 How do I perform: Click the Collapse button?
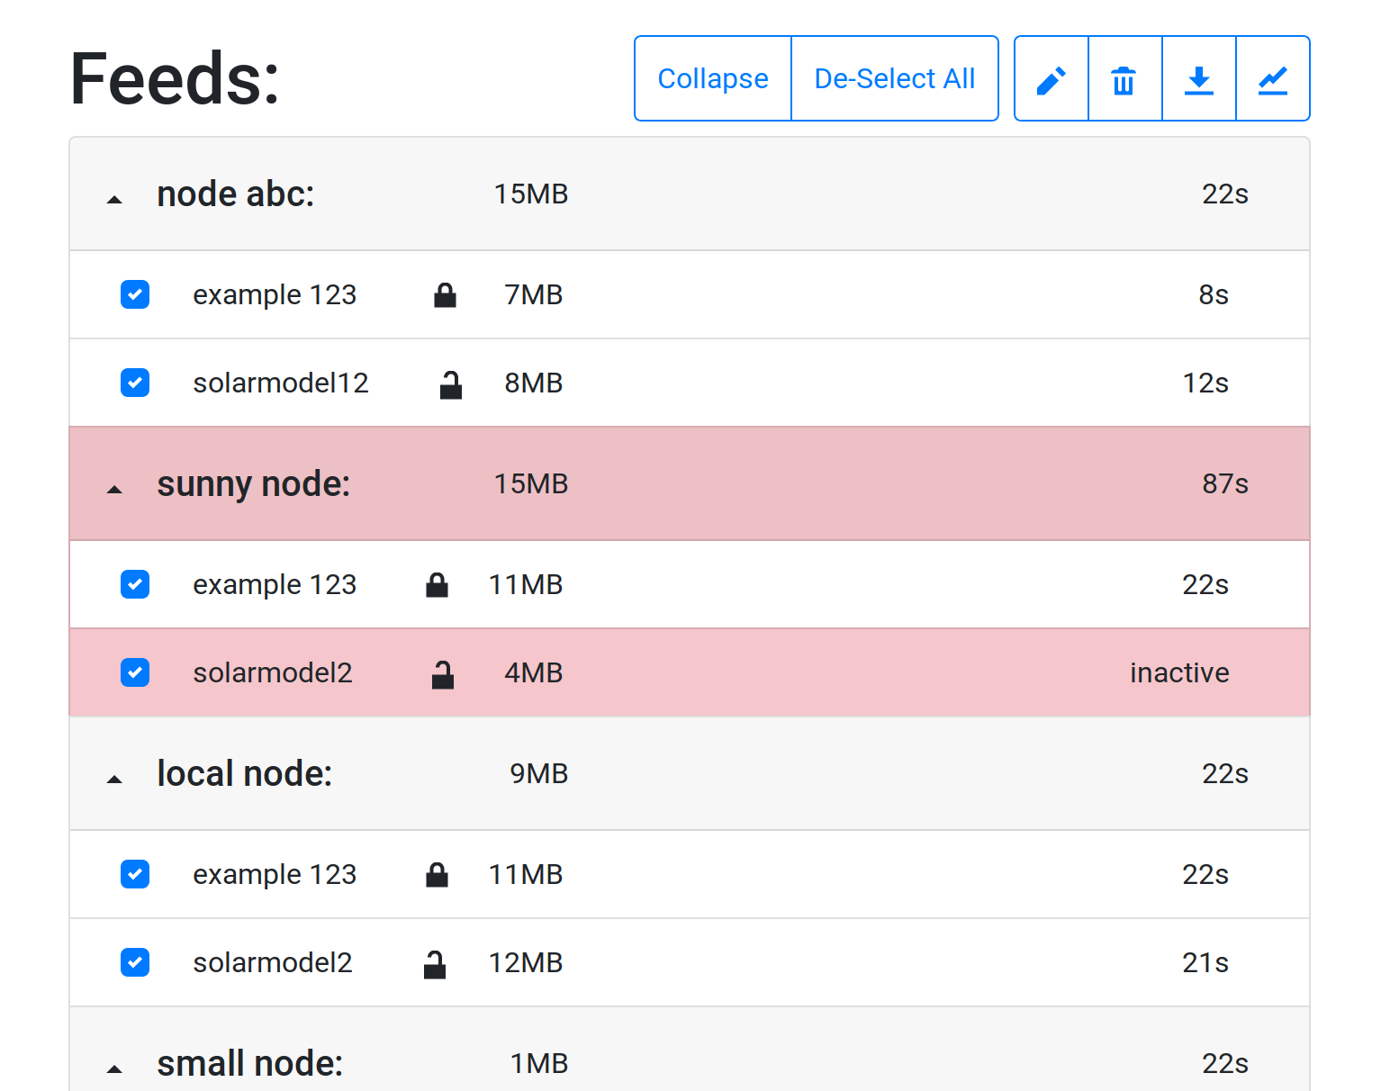(x=712, y=78)
